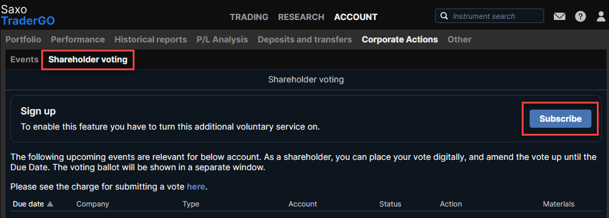609x218 pixels.
Task: Open Deposits and transfers tab
Action: [x=305, y=39]
